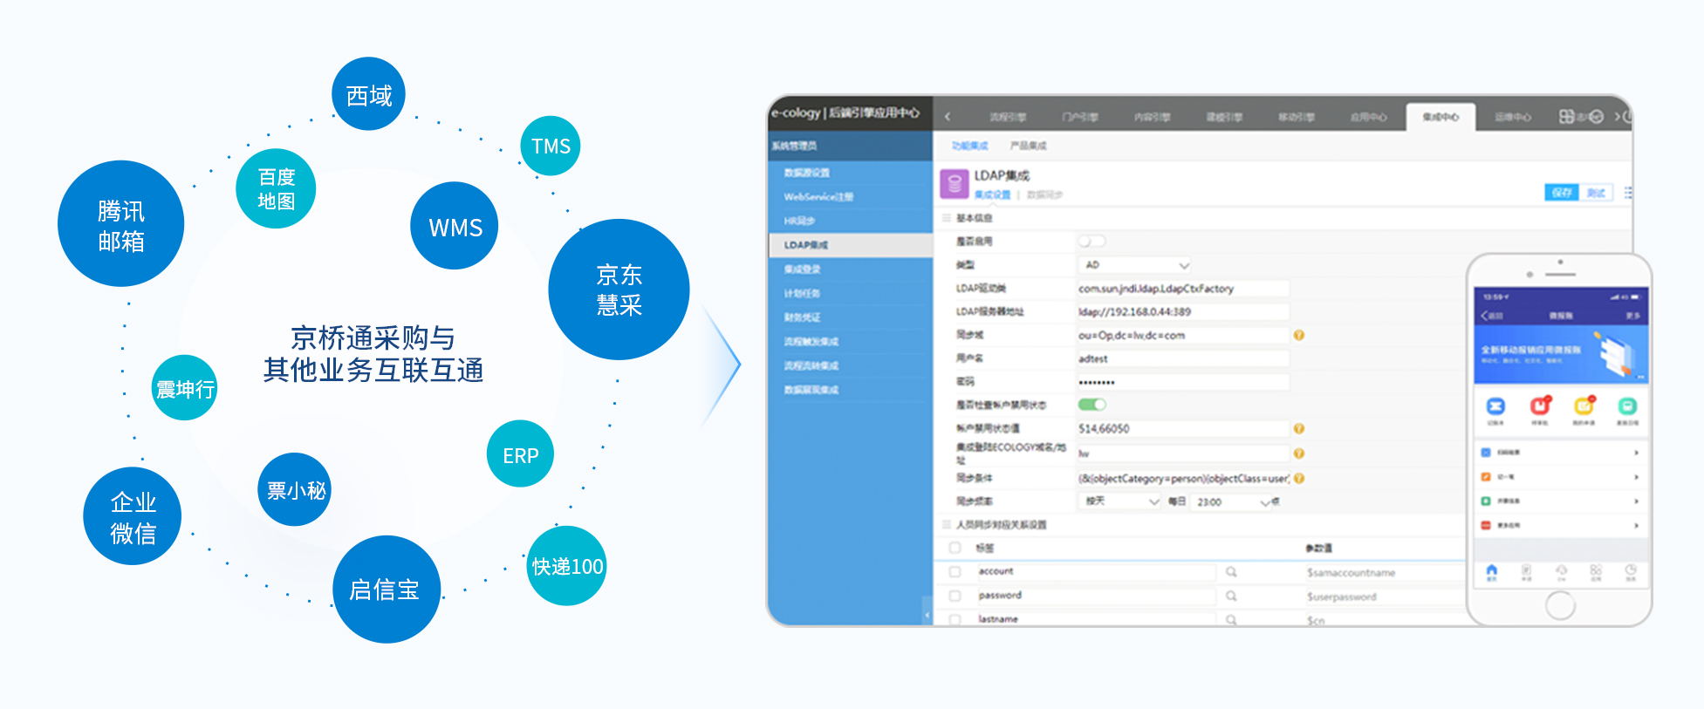Click the search icon beside account field
The image size is (1704, 709).
1230,572
